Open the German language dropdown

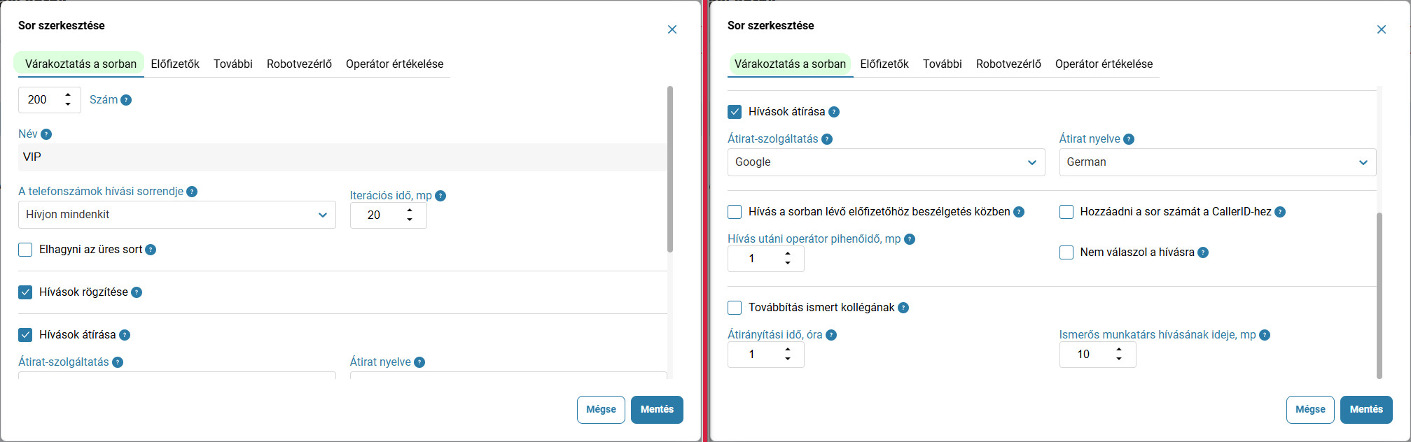pyautogui.click(x=1218, y=162)
